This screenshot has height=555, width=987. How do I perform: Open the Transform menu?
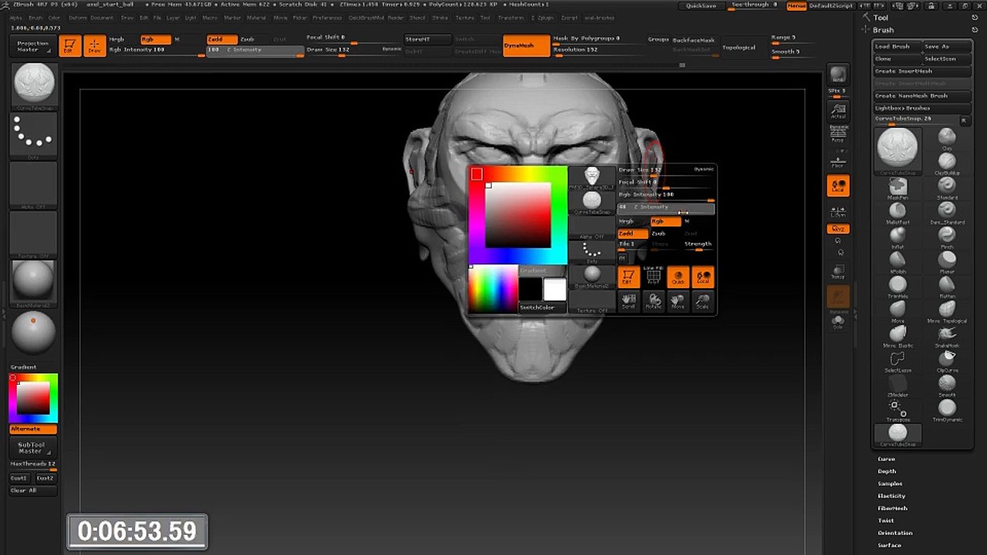point(510,17)
